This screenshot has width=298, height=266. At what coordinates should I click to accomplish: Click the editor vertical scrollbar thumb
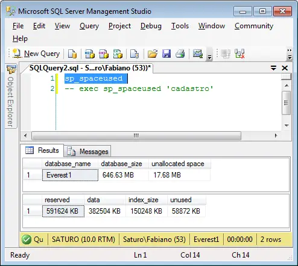pyautogui.click(x=287, y=103)
